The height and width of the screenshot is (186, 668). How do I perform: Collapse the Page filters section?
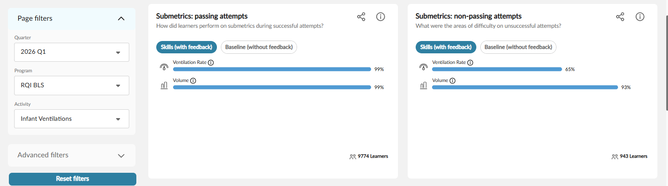coord(121,19)
